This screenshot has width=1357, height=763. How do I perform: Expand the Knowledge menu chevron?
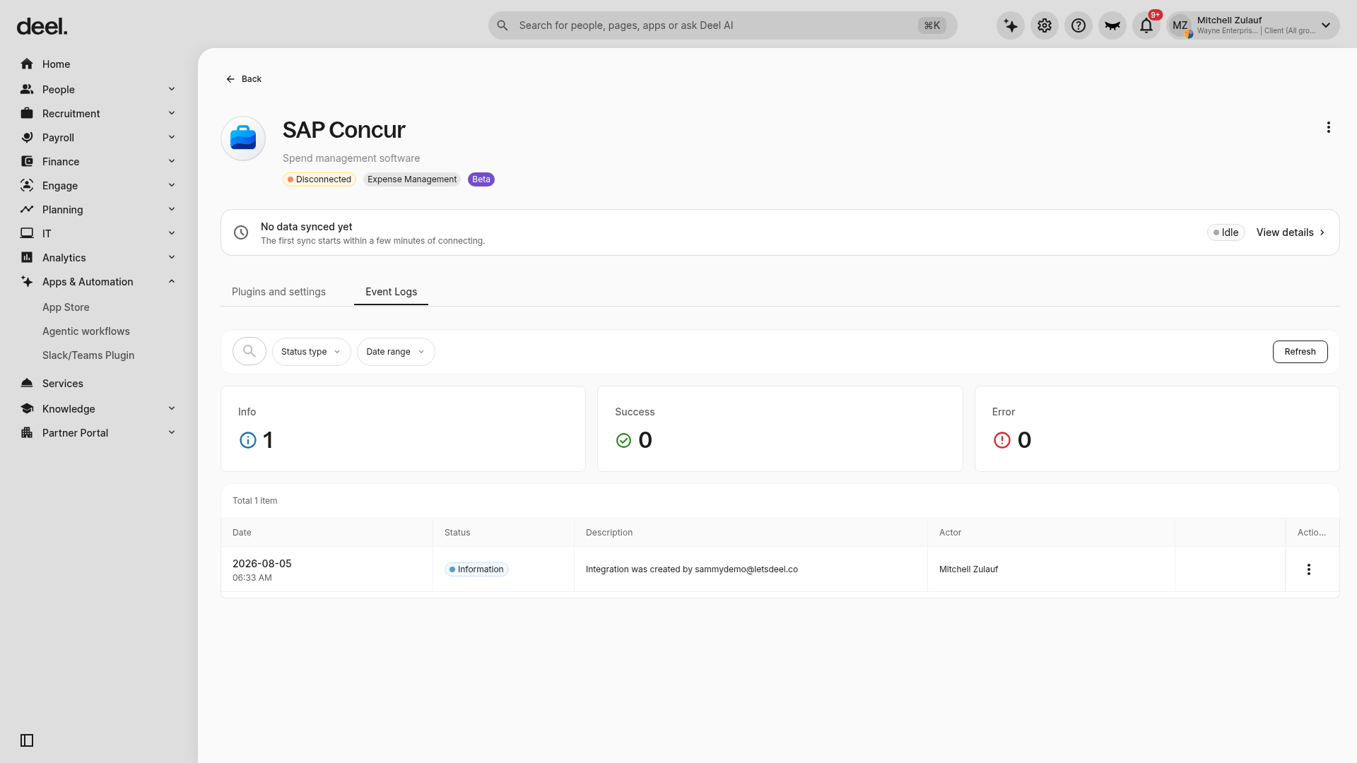coord(172,409)
